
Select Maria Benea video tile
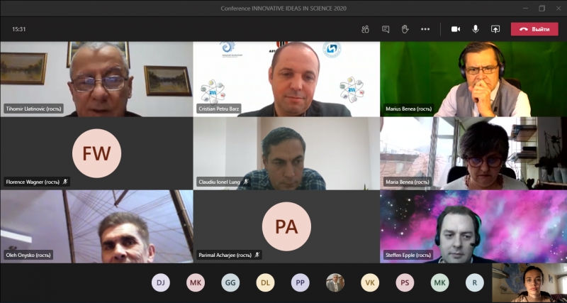pos(473,153)
